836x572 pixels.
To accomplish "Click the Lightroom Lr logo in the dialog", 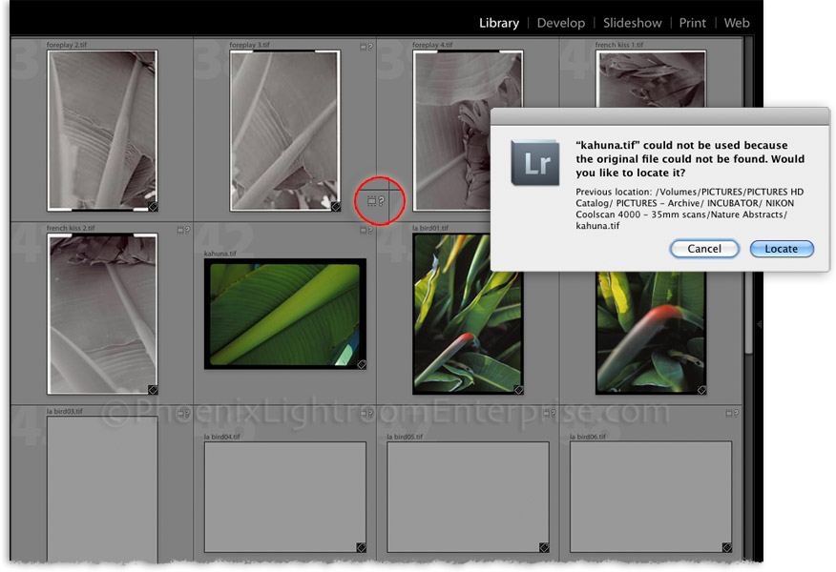I will point(534,163).
